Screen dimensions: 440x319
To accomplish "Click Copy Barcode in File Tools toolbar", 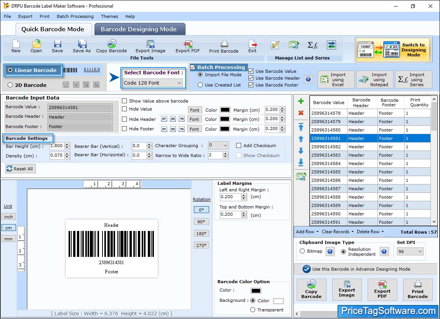I will (x=111, y=46).
